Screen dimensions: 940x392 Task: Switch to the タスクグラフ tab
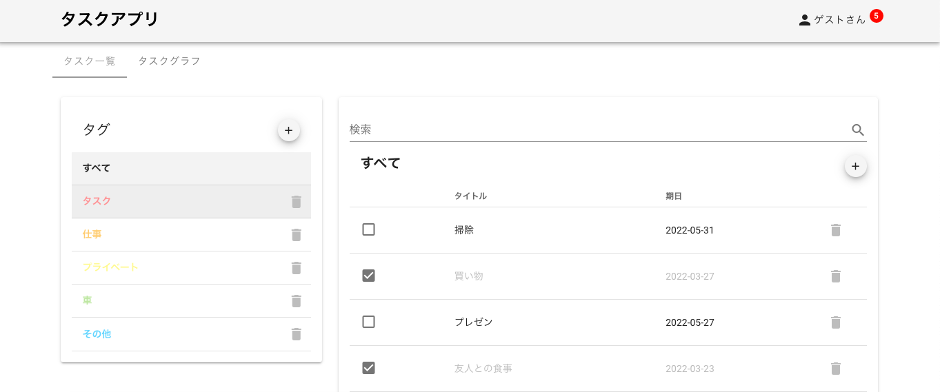[x=169, y=61]
